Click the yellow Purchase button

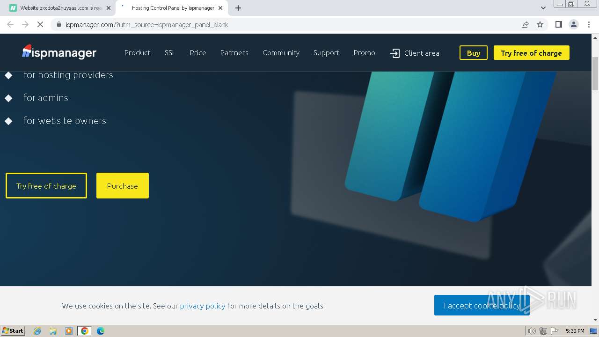coord(123,186)
